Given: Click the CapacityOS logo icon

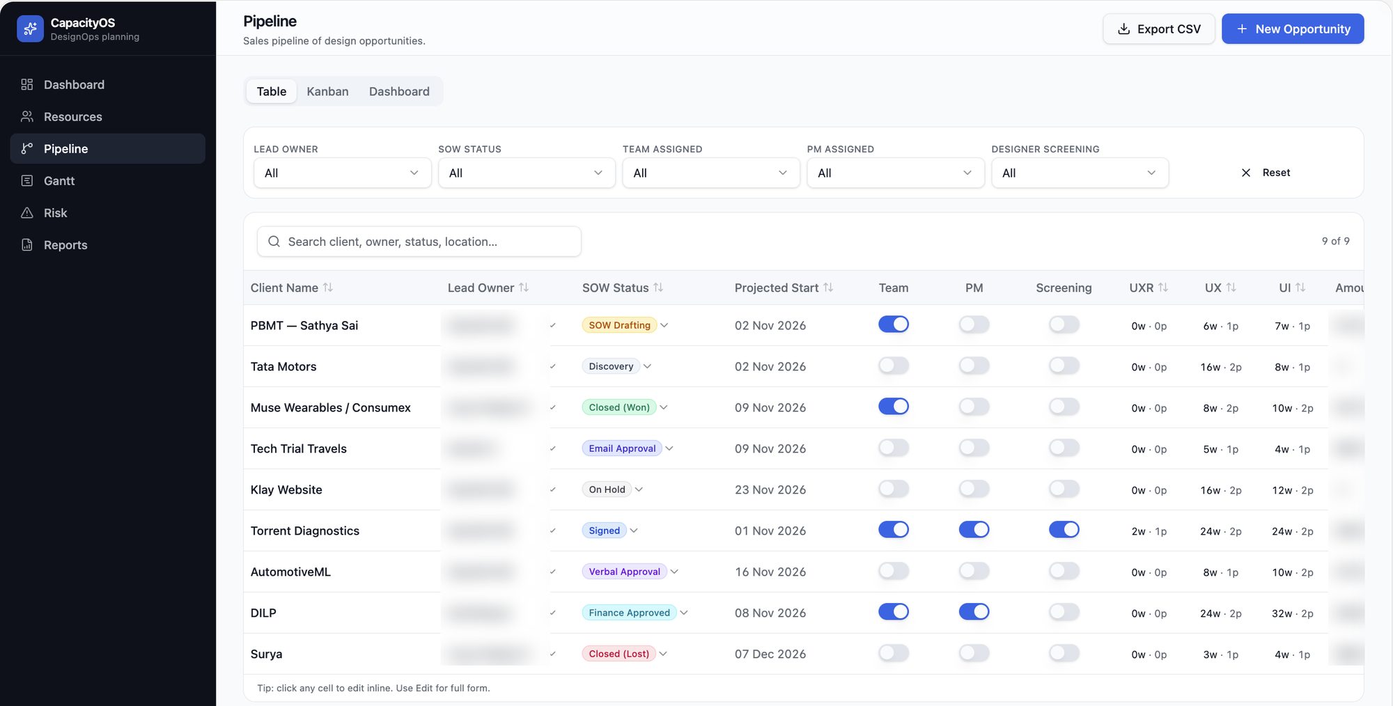Looking at the screenshot, I should coord(30,29).
